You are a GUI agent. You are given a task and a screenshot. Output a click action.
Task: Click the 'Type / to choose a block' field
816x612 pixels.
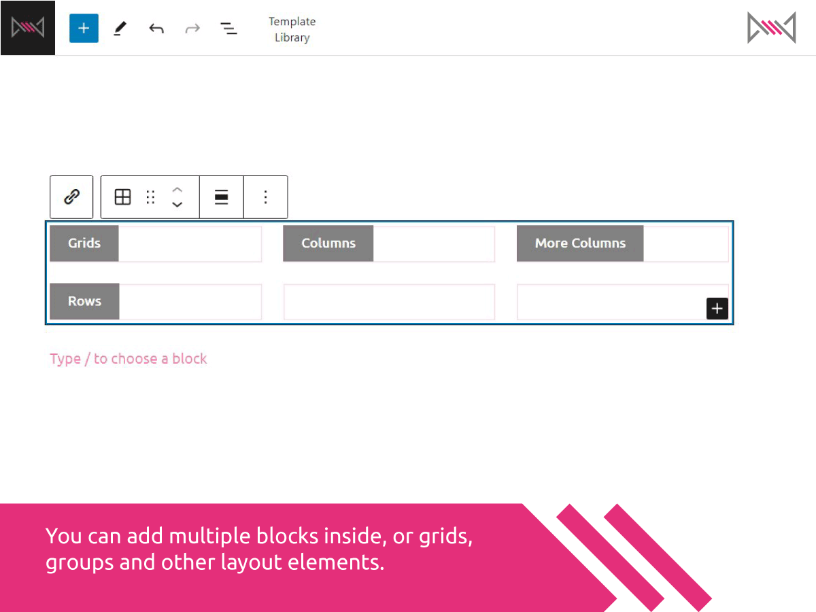(129, 359)
